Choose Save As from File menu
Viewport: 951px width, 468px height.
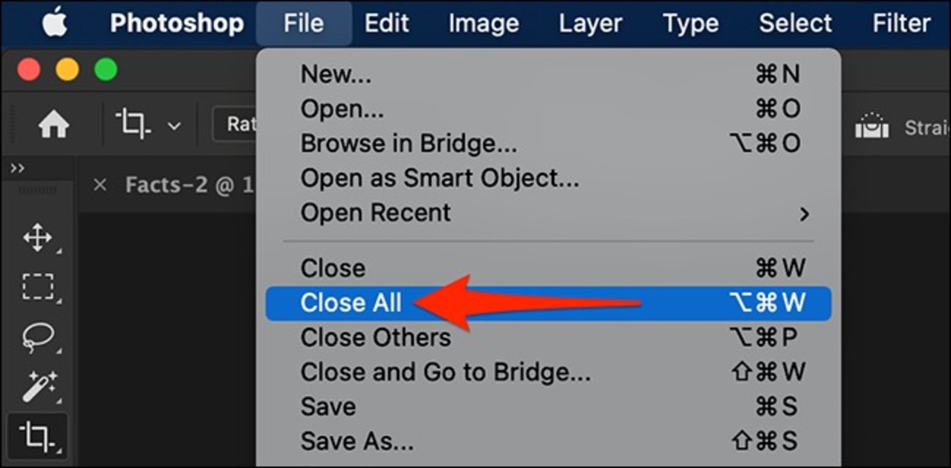pos(548,441)
